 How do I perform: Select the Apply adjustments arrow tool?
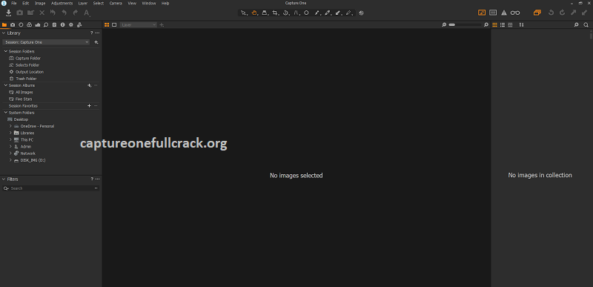[338, 13]
